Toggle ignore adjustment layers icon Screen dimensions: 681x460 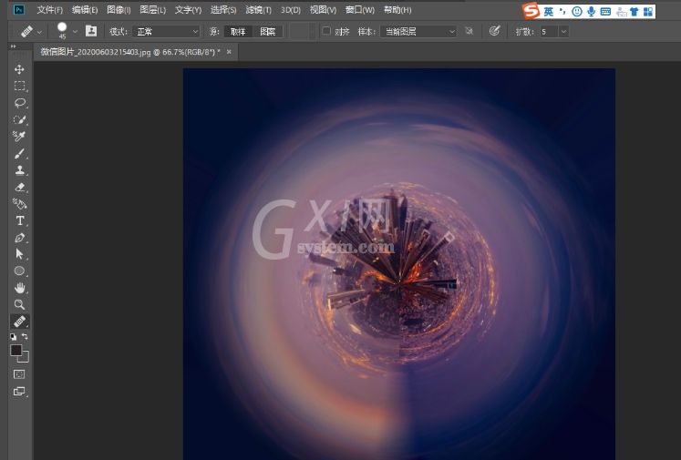tap(469, 31)
